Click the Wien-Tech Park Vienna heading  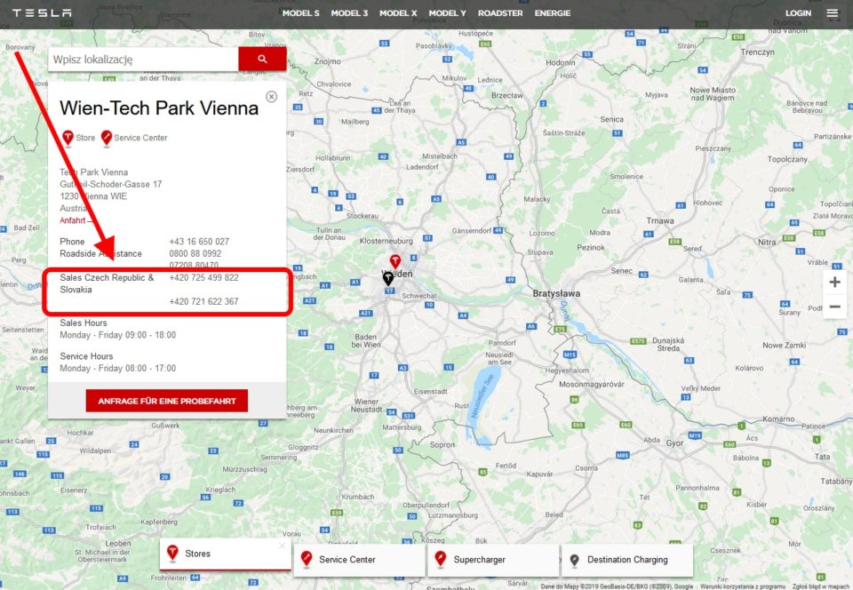pyautogui.click(x=159, y=108)
